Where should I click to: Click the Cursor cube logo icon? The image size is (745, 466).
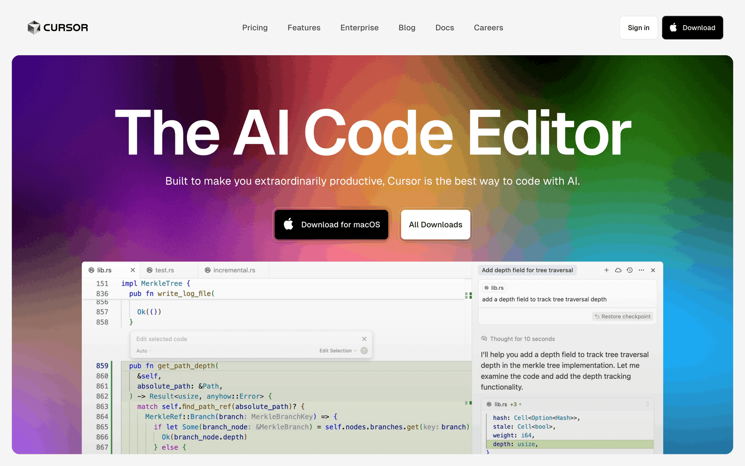pos(34,28)
